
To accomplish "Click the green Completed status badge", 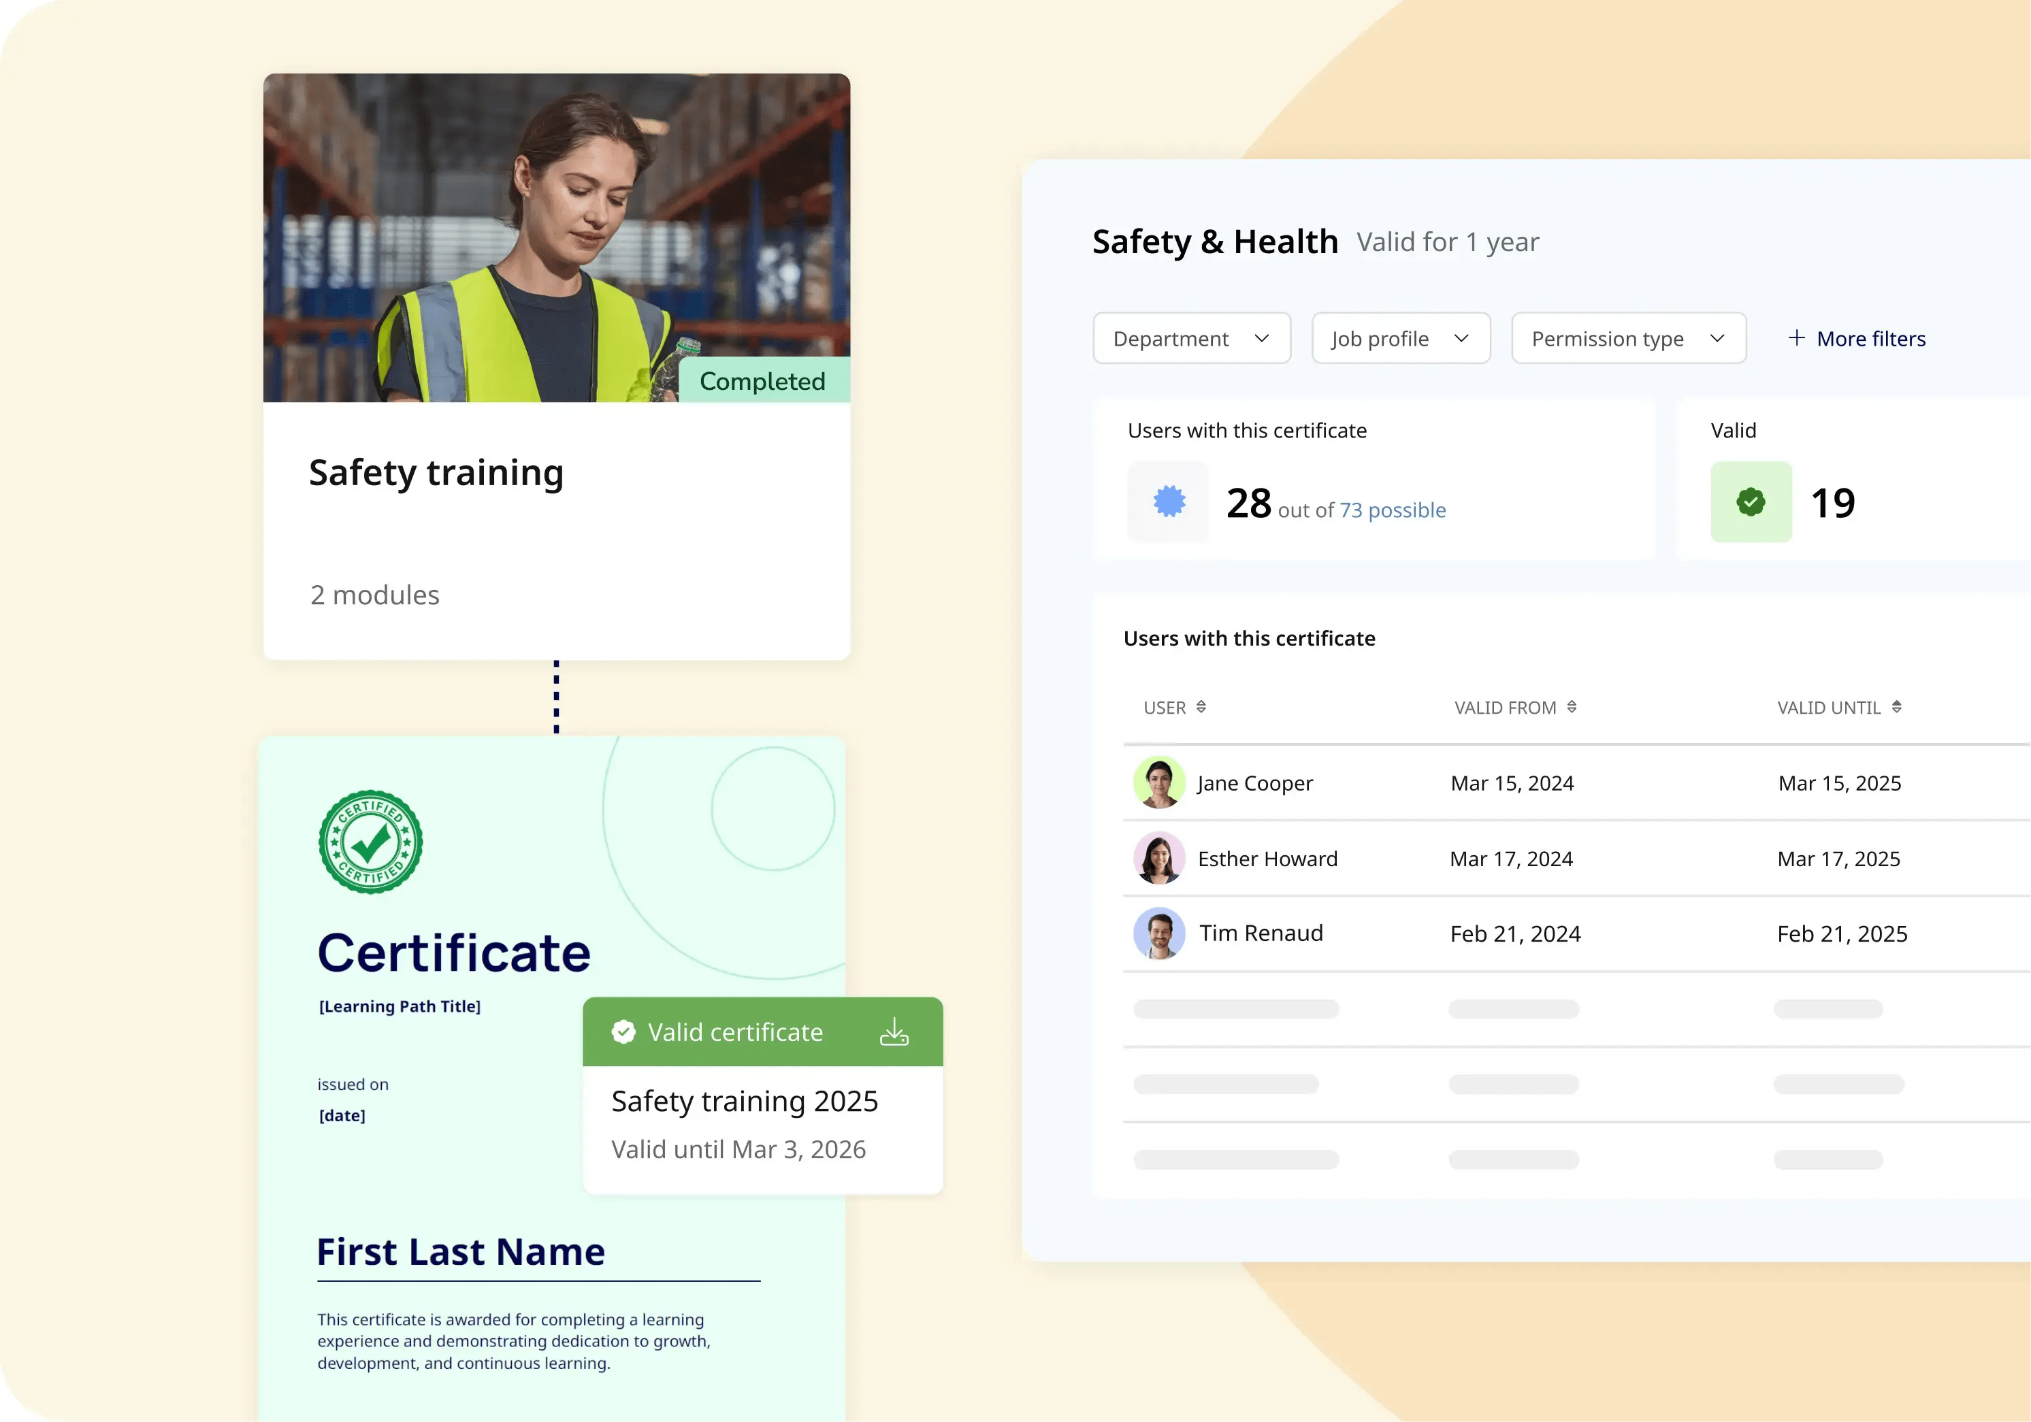I will tap(762, 380).
